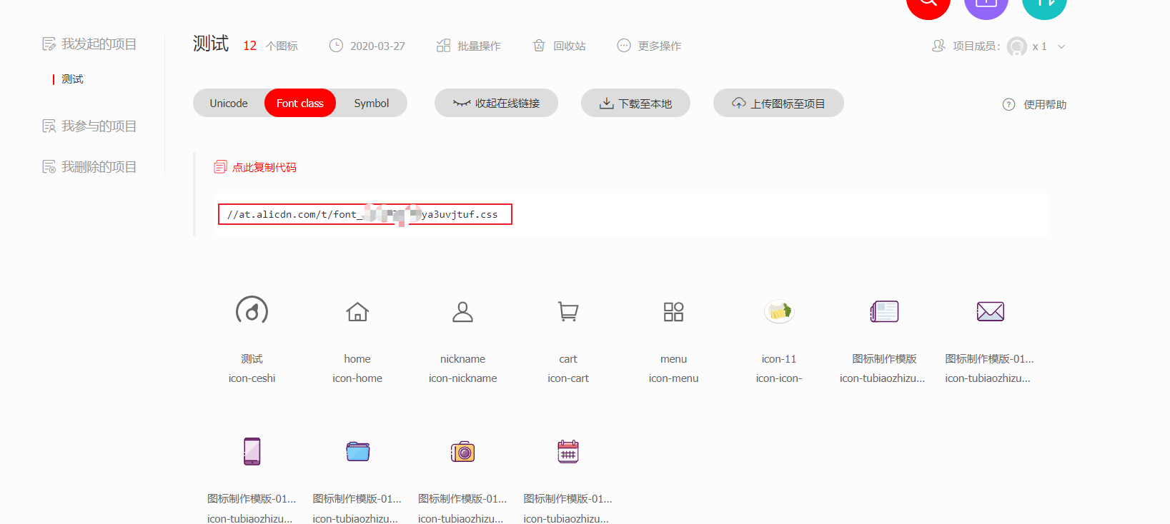Click the 测试 project title heading
Image resolution: width=1170 pixels, height=524 pixels.
coord(211,44)
